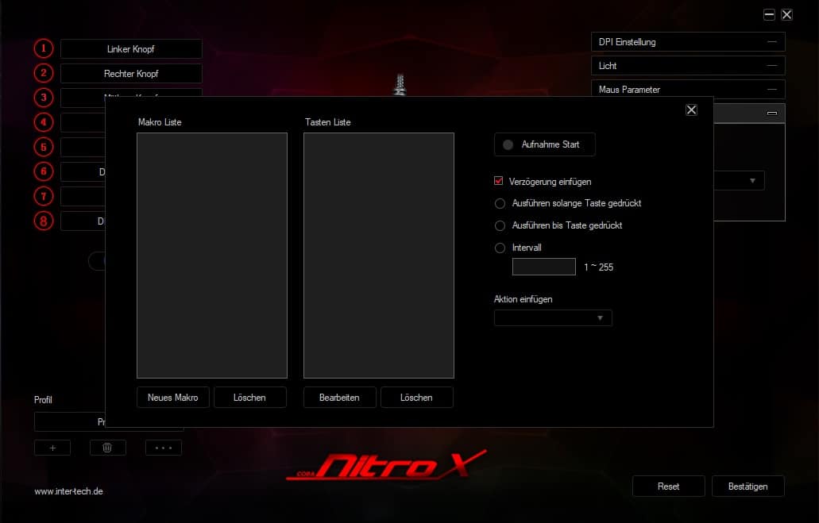
Task: Open the Aktion einfügen dropdown
Action: 553,318
